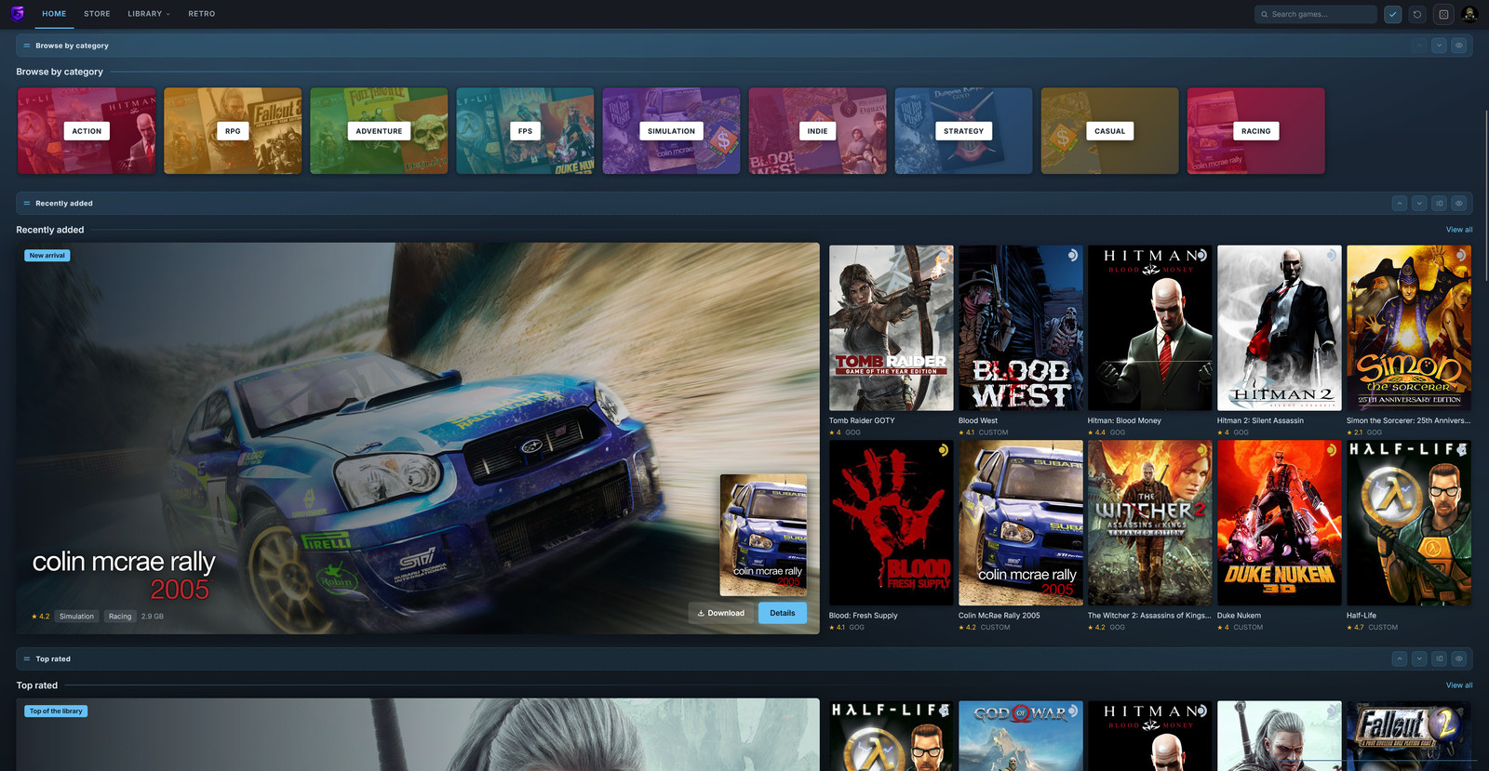Open Fallout 2 cover in Top rated
The image size is (1489, 771).
click(x=1408, y=736)
